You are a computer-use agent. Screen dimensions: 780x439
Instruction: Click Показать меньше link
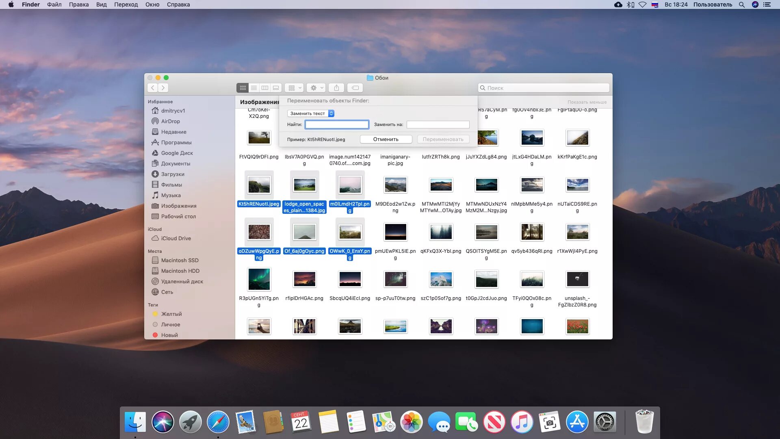(587, 102)
